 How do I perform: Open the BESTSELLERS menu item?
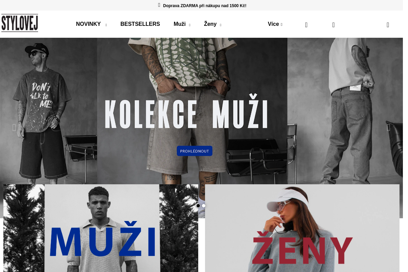[140, 24]
